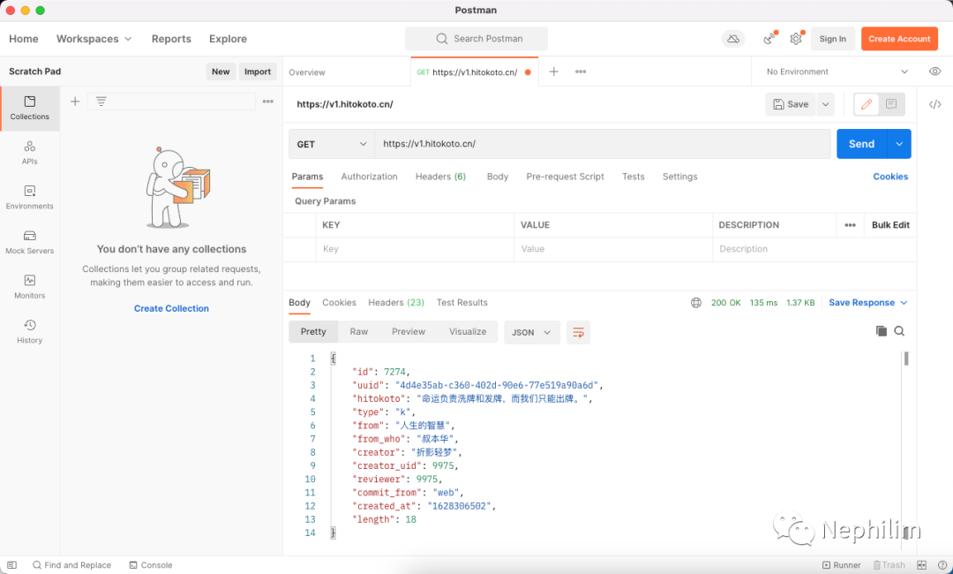Copy the response body to clipboard
This screenshot has height=574, width=953.
(x=881, y=331)
